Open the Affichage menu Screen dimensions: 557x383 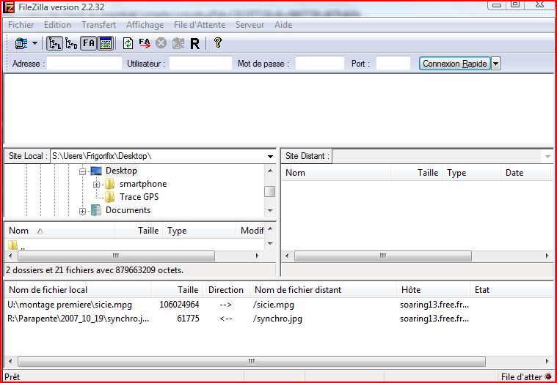[x=145, y=25]
